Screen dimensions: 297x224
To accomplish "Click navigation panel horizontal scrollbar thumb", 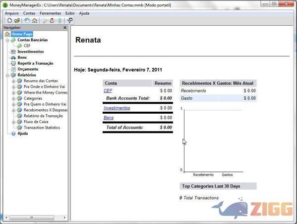I will 31,218.
